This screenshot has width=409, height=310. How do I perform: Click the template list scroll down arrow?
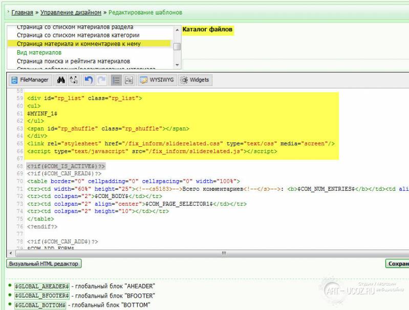[177, 64]
